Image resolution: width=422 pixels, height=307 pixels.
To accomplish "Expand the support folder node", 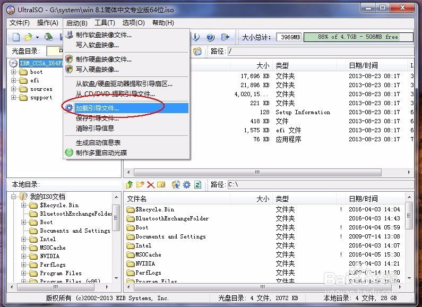I will [13, 97].
